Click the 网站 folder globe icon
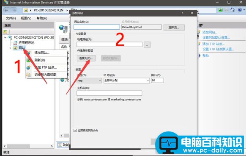246x156 pixels. click(15, 48)
